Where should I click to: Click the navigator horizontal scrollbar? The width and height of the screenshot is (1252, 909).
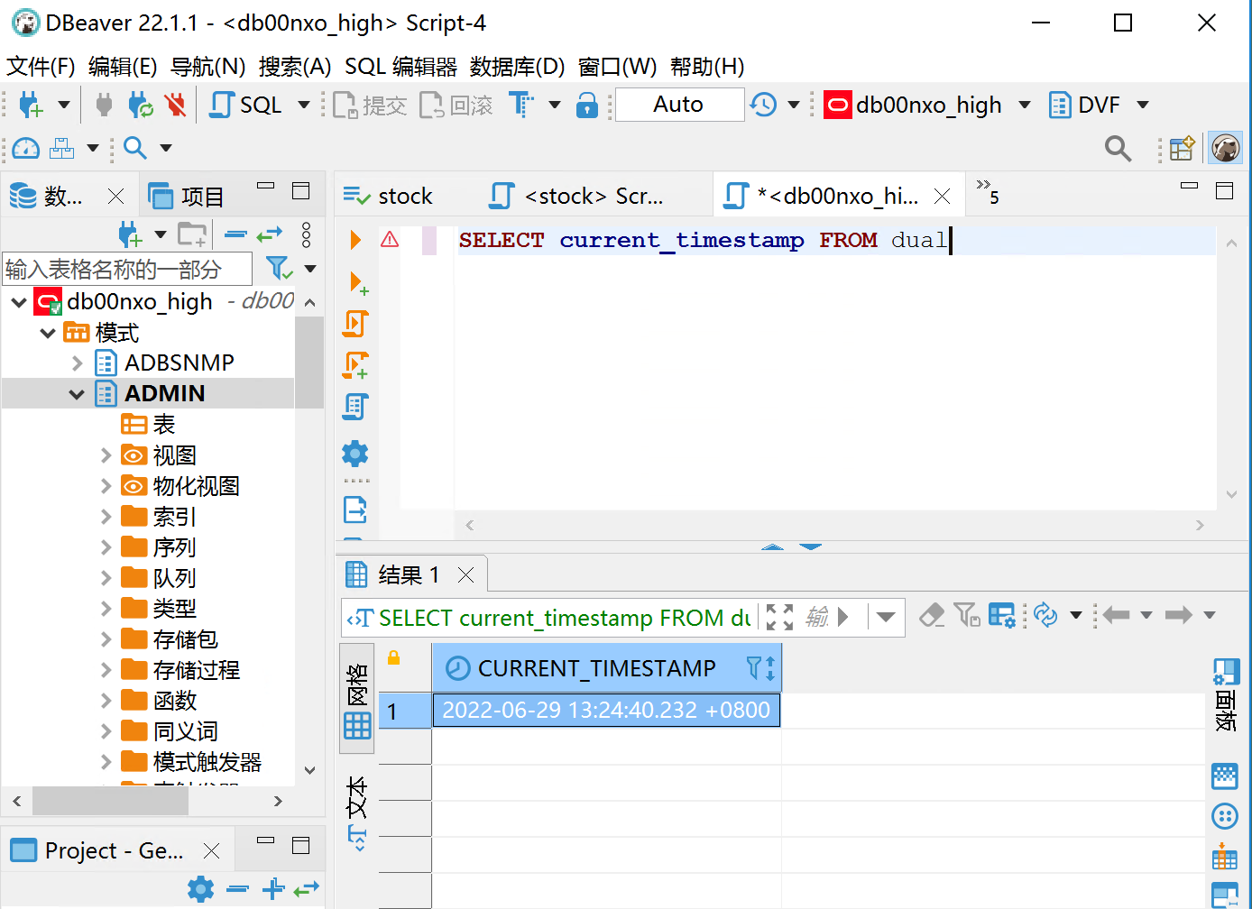[110, 801]
